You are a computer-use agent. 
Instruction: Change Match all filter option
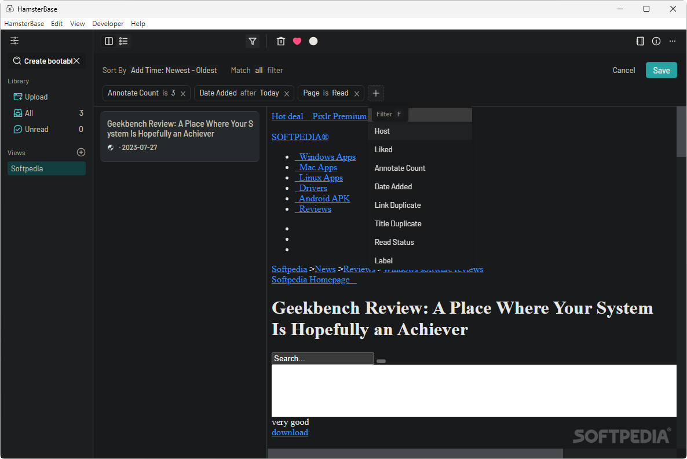(x=259, y=70)
